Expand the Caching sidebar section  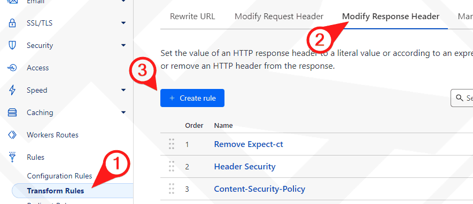123,113
